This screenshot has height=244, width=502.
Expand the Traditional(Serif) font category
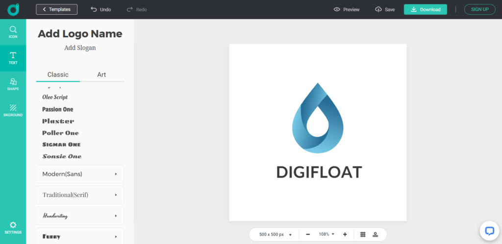point(80,195)
